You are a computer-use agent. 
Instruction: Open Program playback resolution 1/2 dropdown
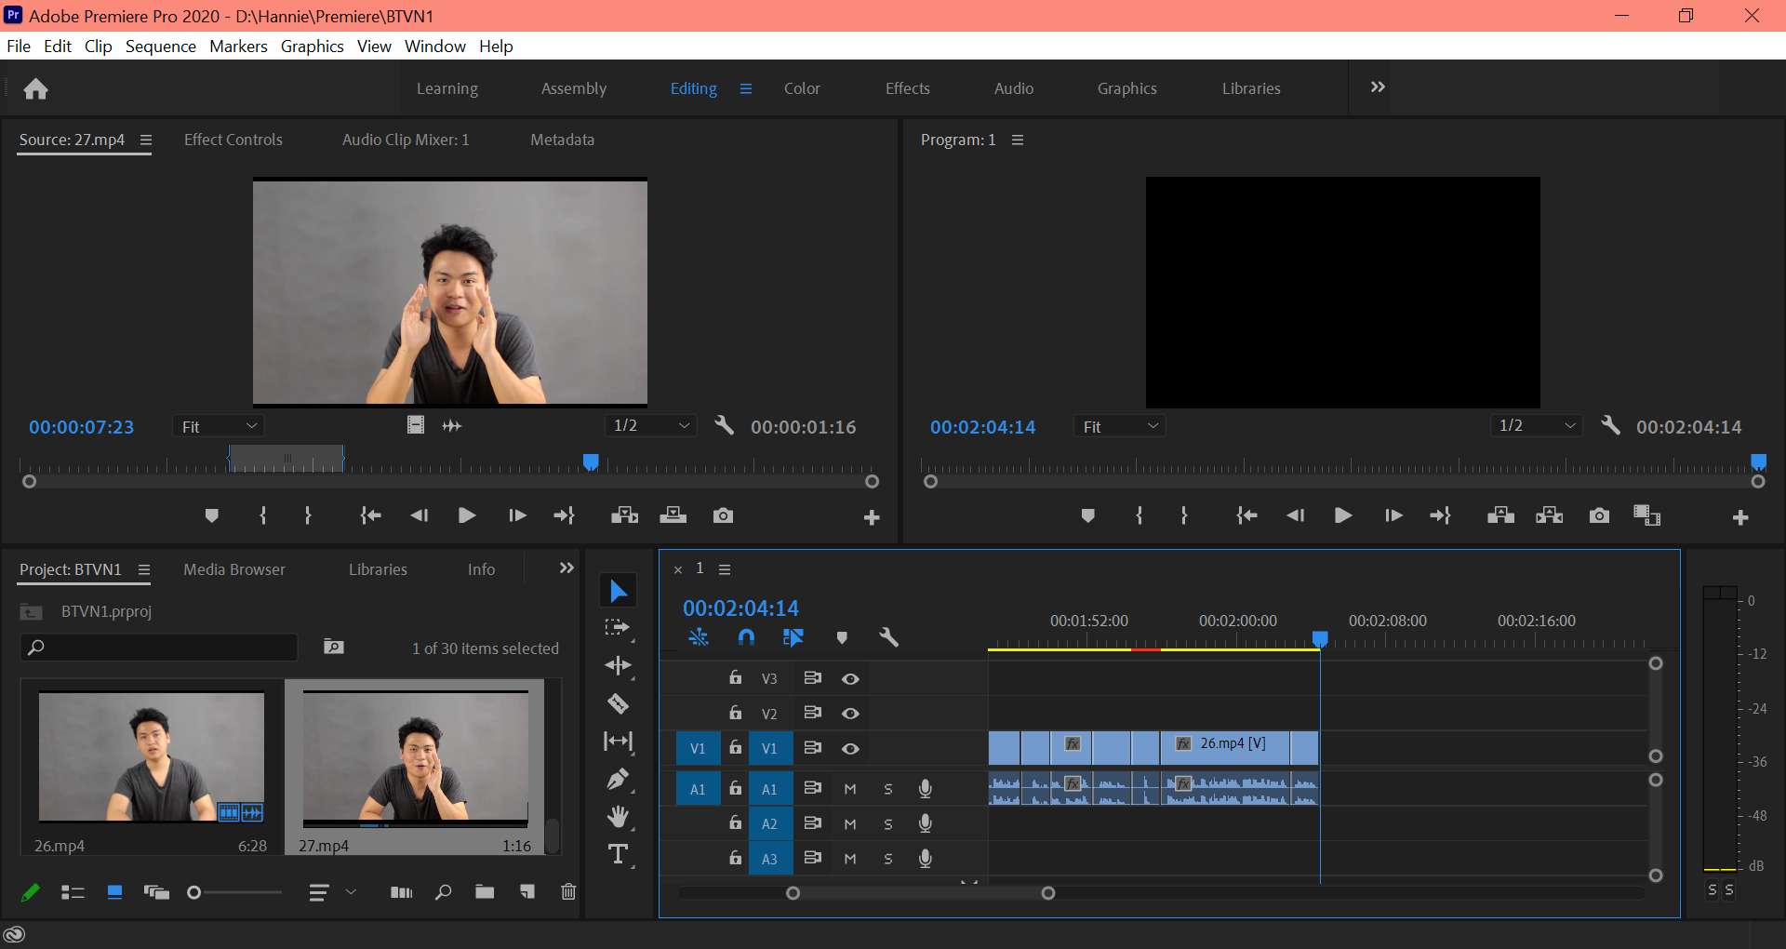[1537, 425]
